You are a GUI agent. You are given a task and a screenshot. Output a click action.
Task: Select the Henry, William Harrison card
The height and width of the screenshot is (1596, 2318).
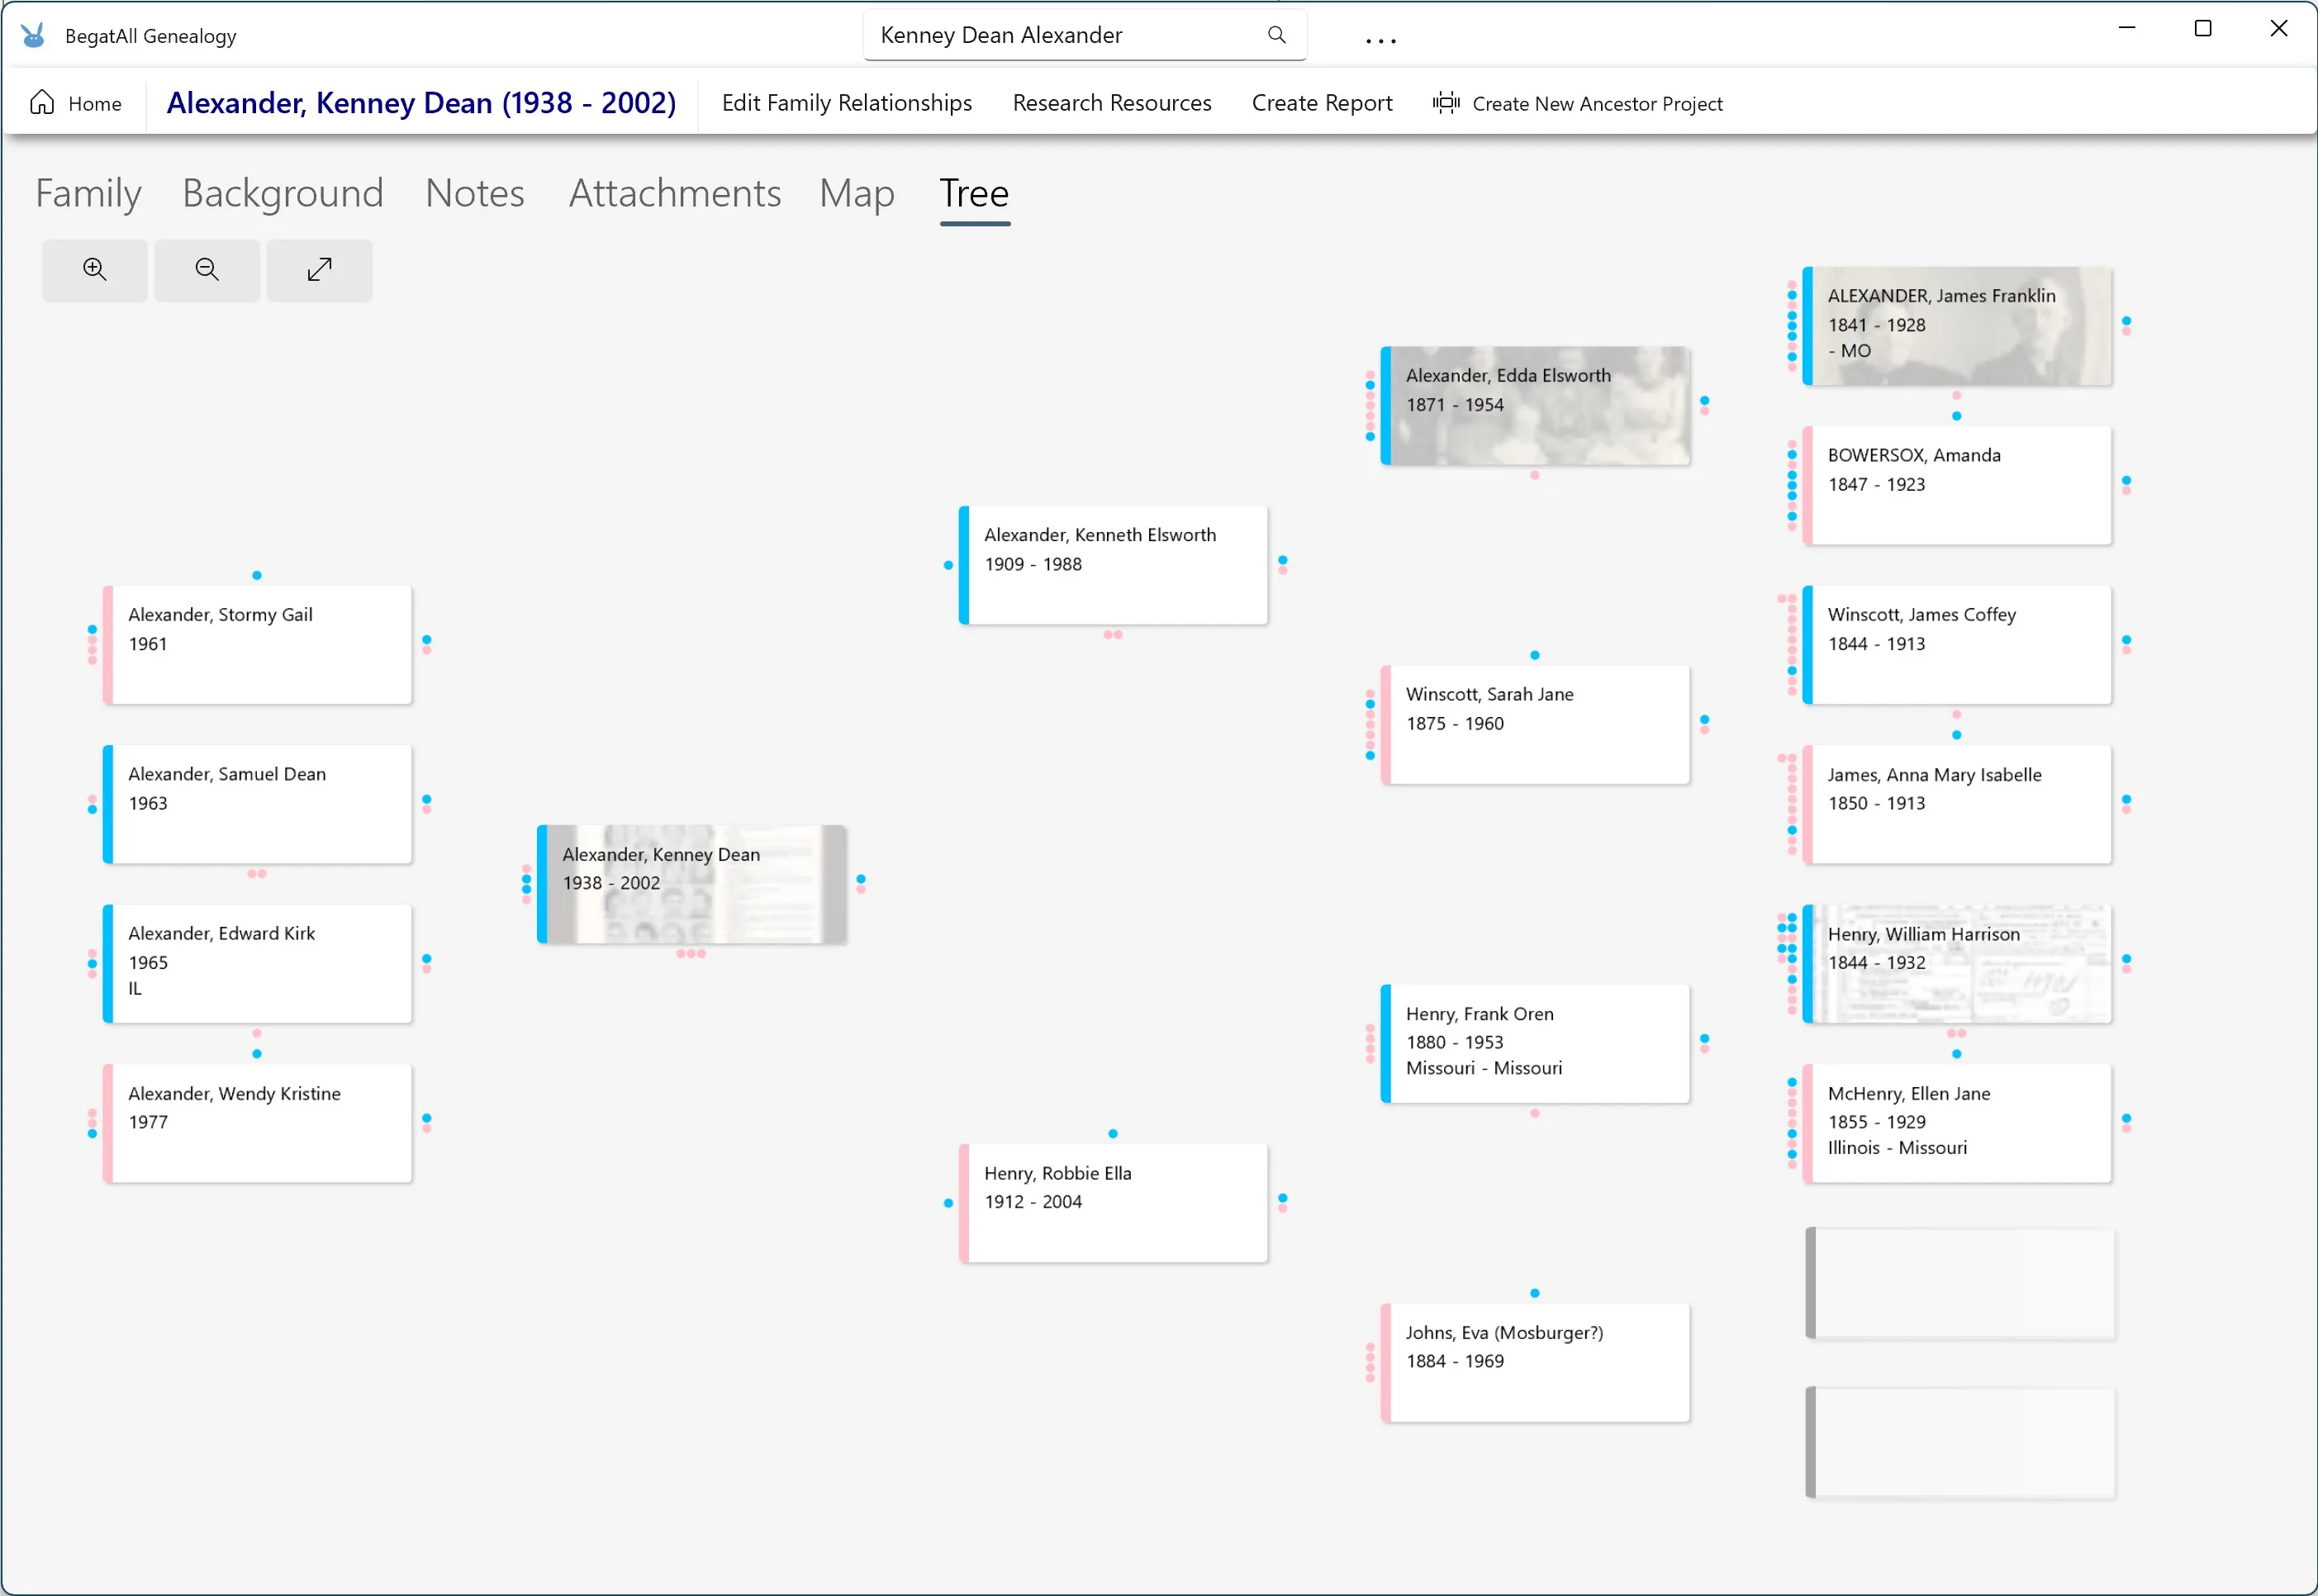pyautogui.click(x=1957, y=964)
